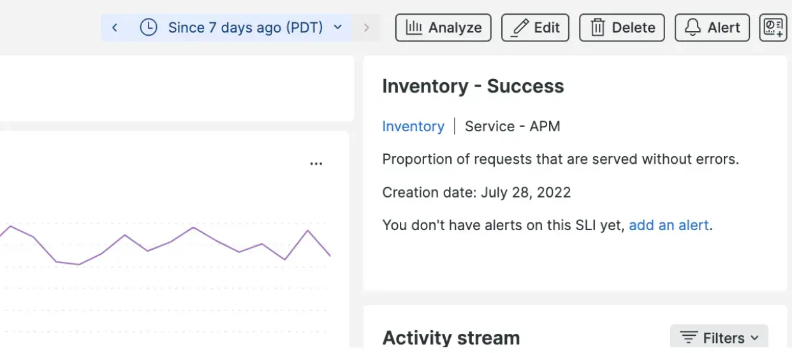Click the Activity stream heading

(450, 338)
